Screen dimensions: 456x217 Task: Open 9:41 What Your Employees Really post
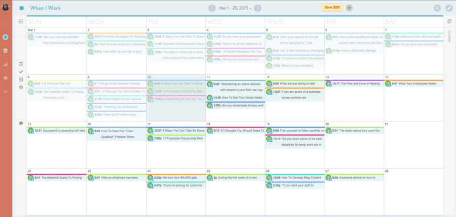(x=414, y=84)
